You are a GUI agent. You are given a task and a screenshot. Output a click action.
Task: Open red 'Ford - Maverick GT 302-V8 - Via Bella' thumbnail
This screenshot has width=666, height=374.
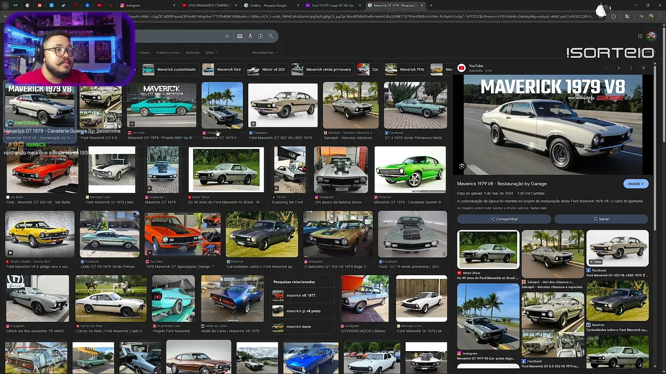tap(42, 170)
